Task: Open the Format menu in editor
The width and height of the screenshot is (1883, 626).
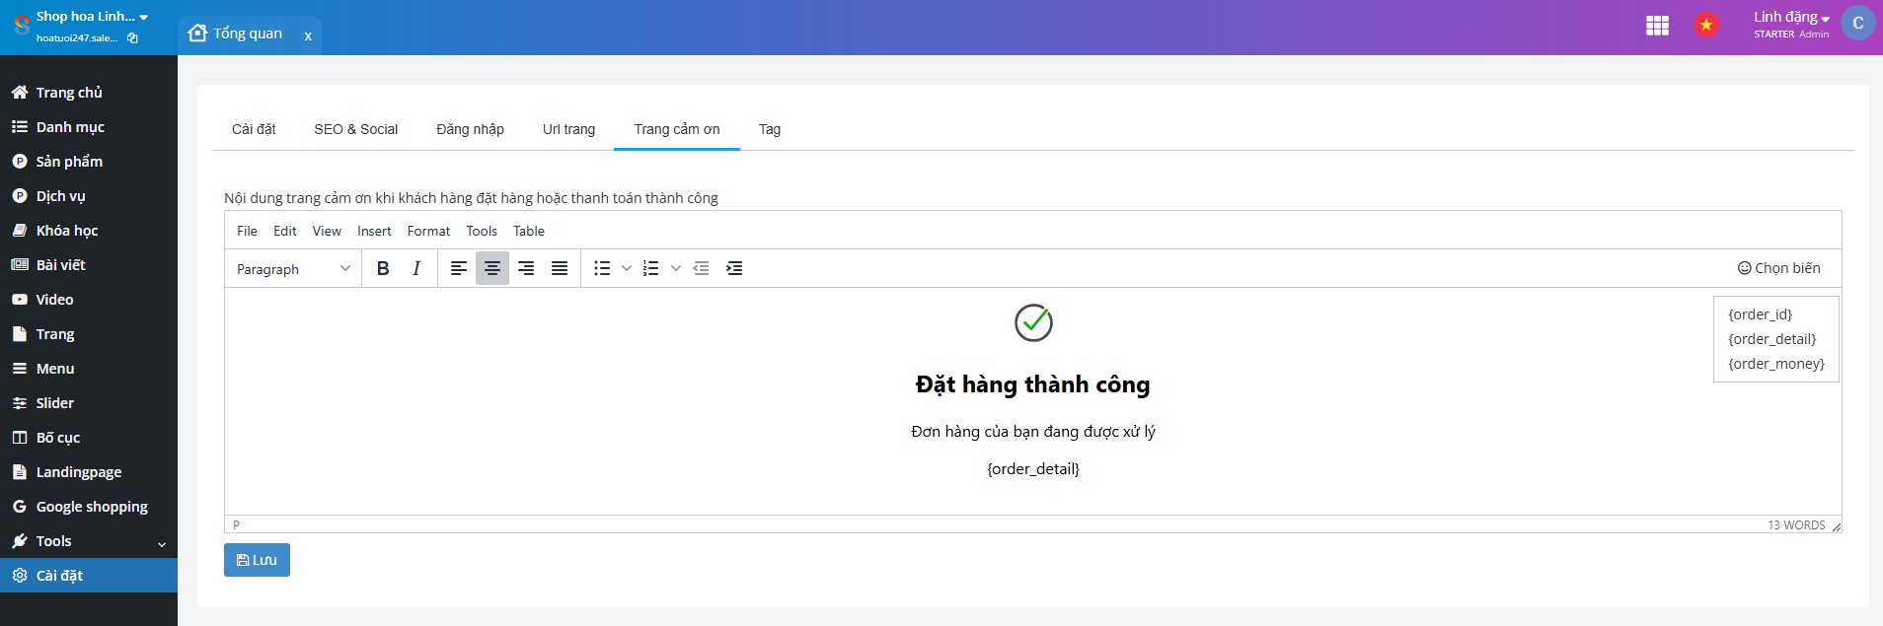Action: [x=428, y=231]
